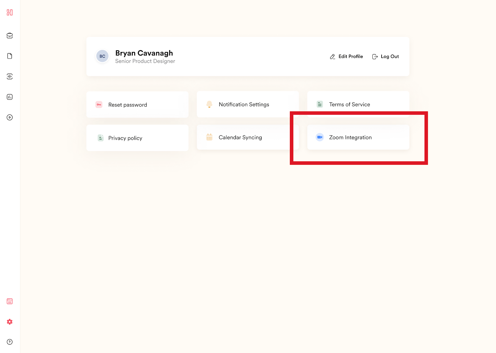Click the green document icon on Terms of Service
The image size is (496, 353).
(x=320, y=104)
